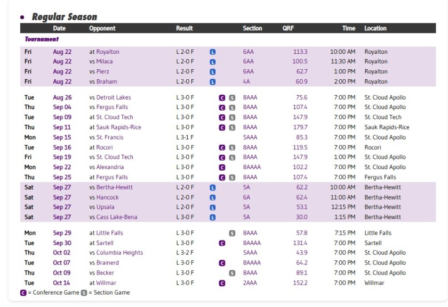448x307 pixels.
Task: Click the gray S badge in Little Falls row
Action: click(x=232, y=233)
